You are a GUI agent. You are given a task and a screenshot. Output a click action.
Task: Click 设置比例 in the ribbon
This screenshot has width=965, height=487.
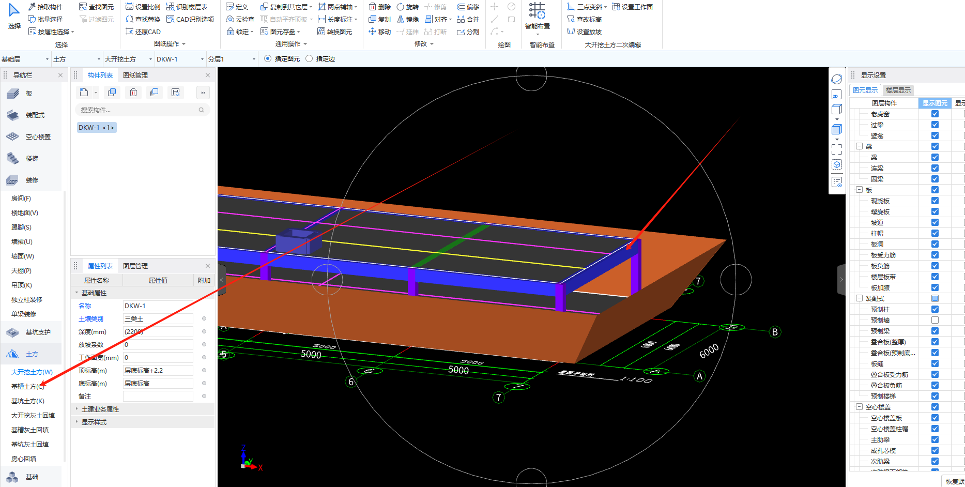tap(143, 7)
